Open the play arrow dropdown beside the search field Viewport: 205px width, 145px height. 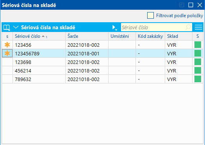pos(115,28)
